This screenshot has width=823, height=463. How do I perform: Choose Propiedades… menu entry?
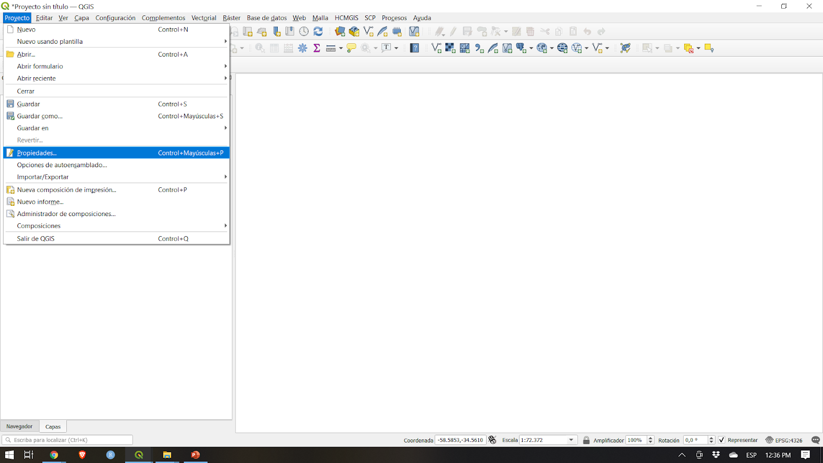pyautogui.click(x=116, y=153)
